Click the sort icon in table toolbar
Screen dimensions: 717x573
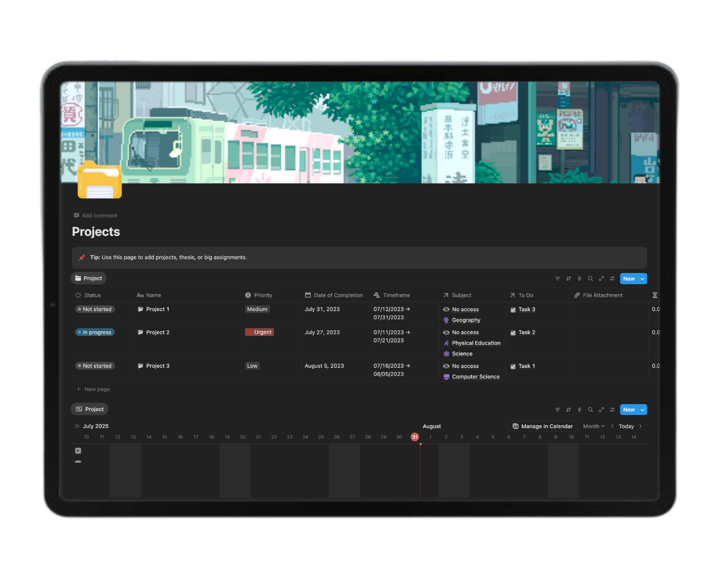click(x=568, y=278)
